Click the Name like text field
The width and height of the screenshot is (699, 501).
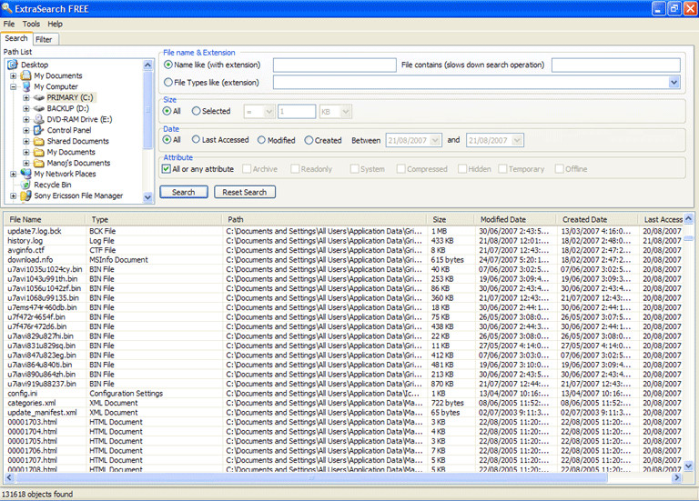click(x=334, y=65)
